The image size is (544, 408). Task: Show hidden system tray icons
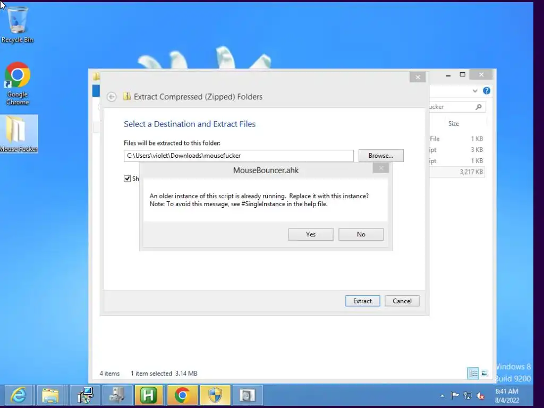coord(442,395)
